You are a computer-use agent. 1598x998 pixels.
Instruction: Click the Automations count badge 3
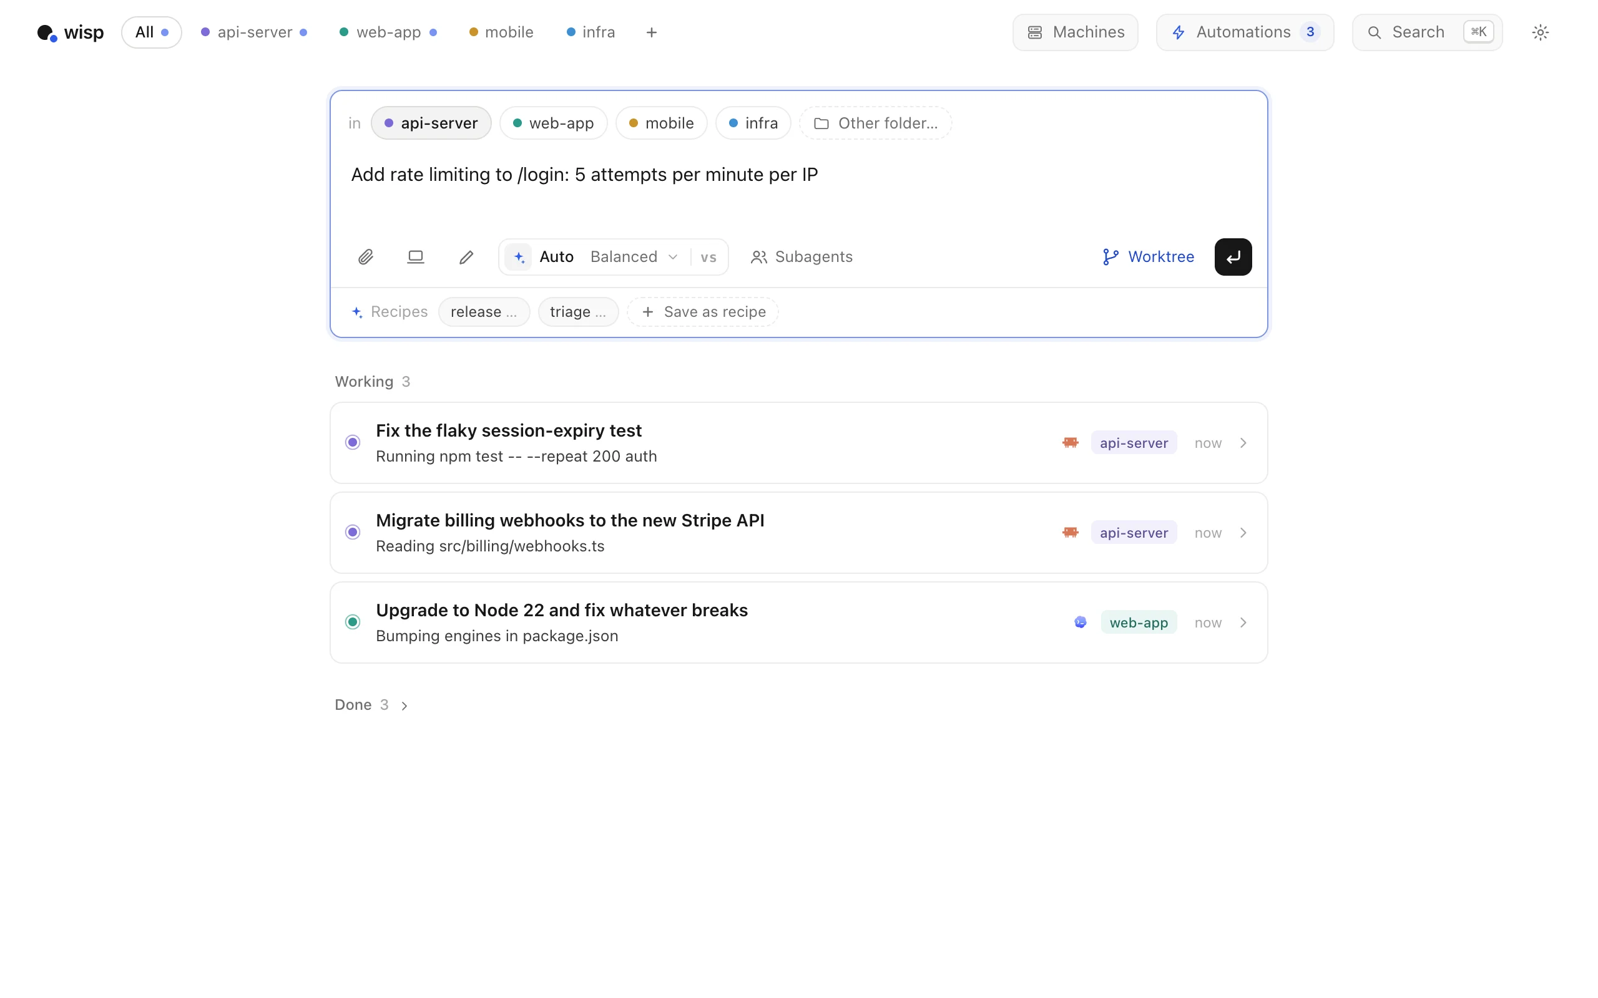point(1310,32)
